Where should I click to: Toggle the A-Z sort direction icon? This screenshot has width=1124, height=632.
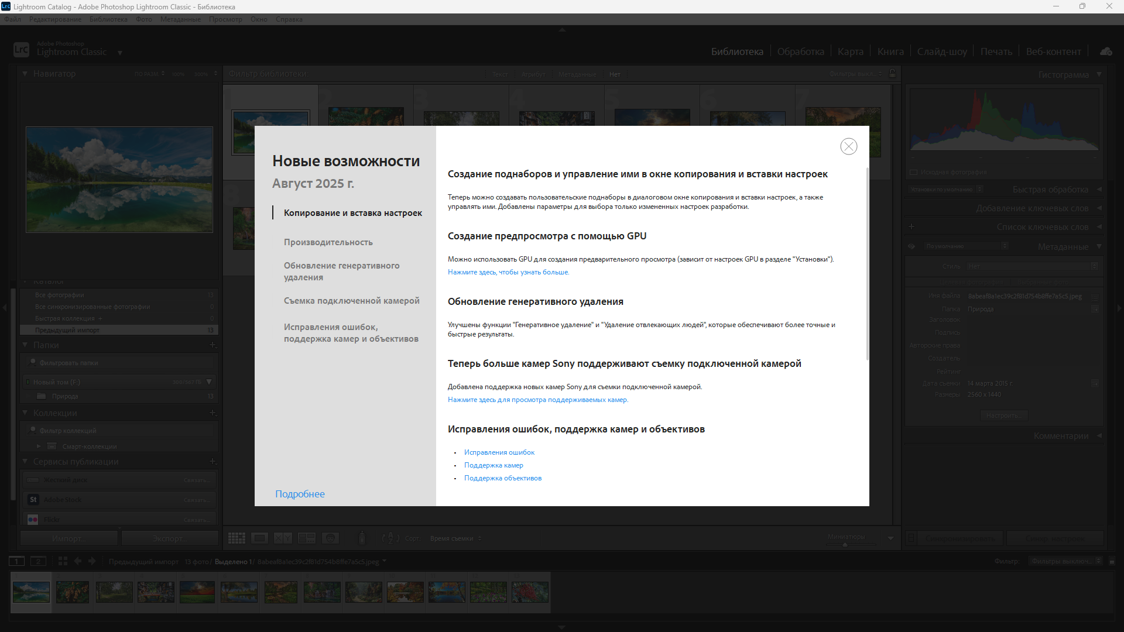(x=390, y=538)
